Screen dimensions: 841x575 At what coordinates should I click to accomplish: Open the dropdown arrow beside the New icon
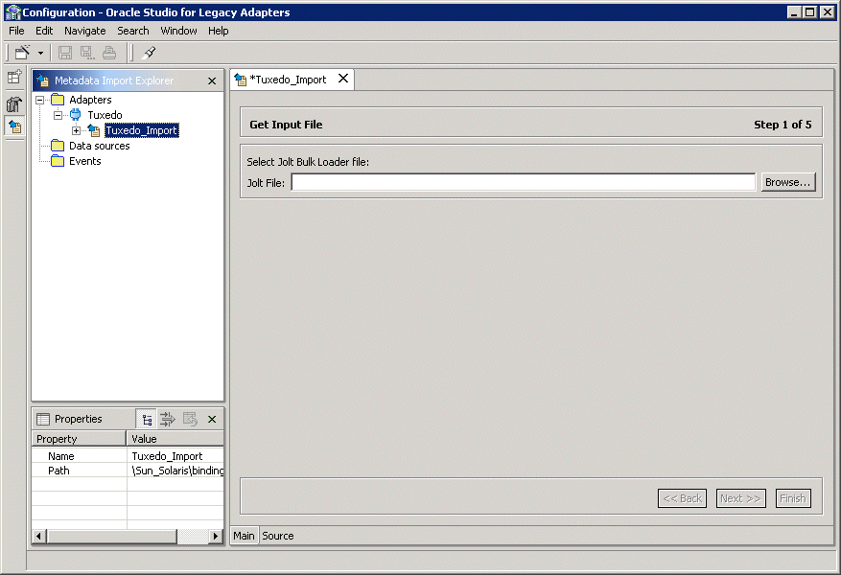[41, 53]
